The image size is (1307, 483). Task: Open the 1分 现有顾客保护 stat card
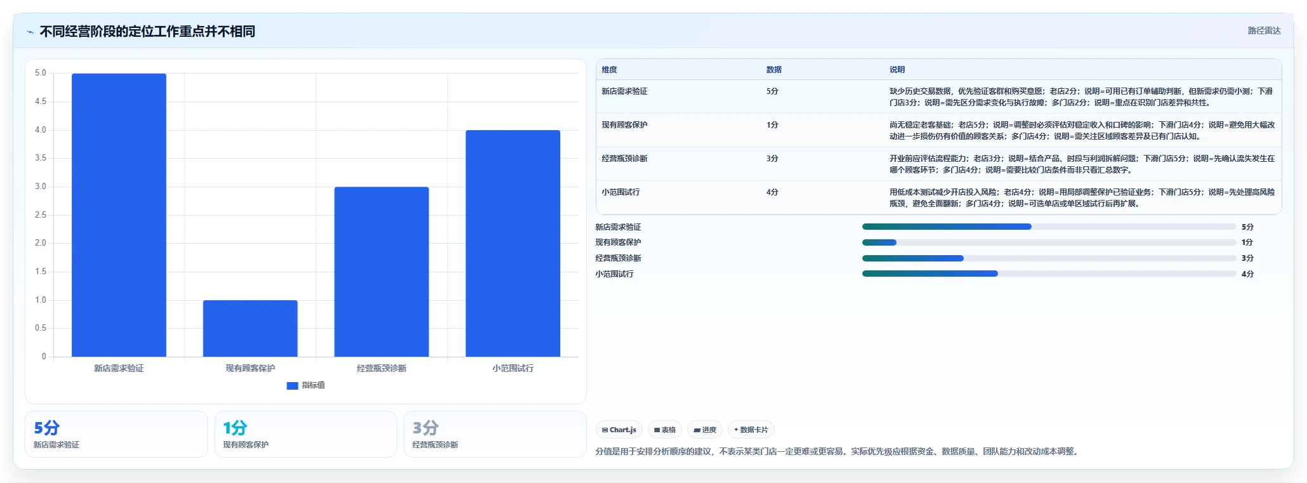tap(306, 434)
